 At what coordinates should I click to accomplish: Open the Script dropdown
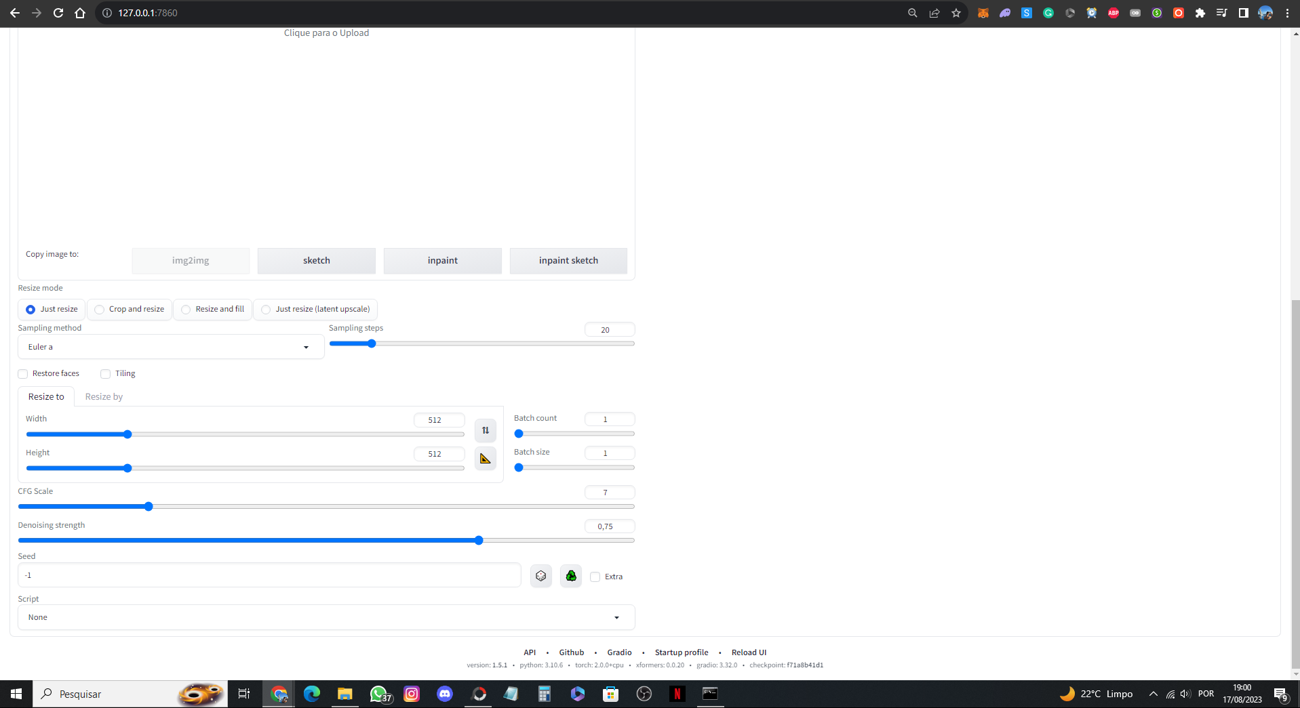tap(326, 617)
